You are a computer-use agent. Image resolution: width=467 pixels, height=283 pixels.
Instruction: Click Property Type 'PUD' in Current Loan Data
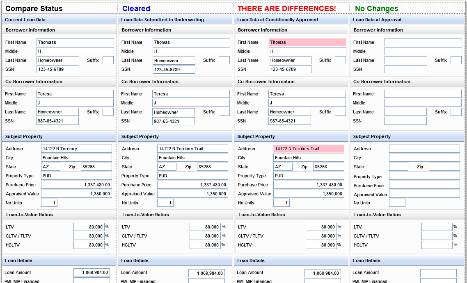pyautogui.click(x=77, y=176)
